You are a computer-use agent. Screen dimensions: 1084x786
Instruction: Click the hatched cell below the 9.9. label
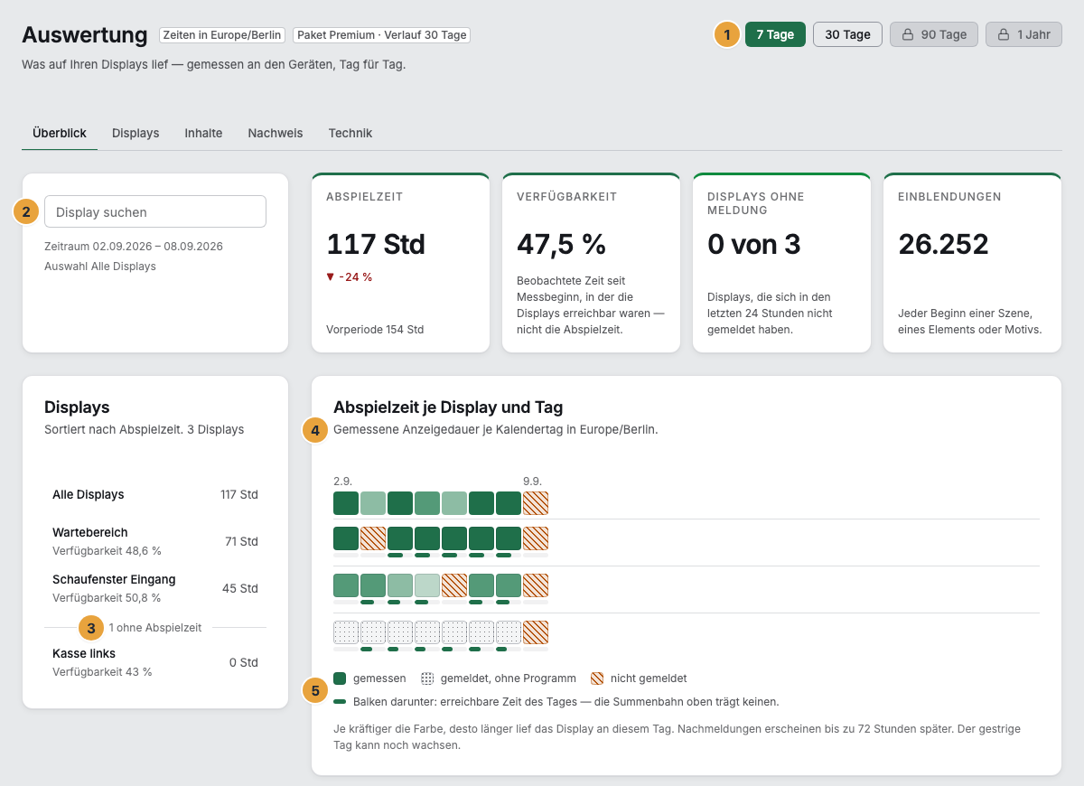(536, 503)
